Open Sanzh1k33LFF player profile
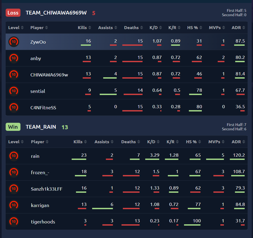The width and height of the screenshot is (253, 238). pos(47,189)
